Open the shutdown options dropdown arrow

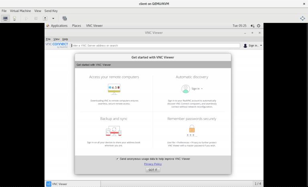click(x=53, y=18)
